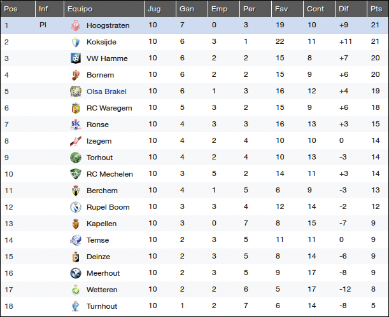Screen dimensions: 389x317
Task: Click the Hoogstraten team name
Action: pyautogui.click(x=108, y=25)
